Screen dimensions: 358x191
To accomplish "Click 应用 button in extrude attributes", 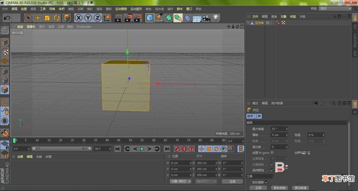I will 258,188.
